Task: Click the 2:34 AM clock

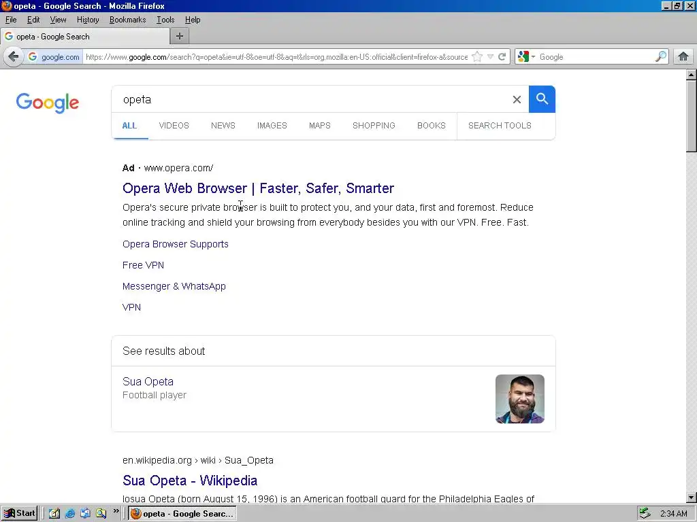Action: (x=673, y=514)
